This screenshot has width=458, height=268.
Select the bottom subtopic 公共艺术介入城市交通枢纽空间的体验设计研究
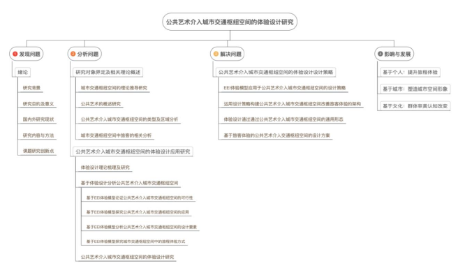127,258
